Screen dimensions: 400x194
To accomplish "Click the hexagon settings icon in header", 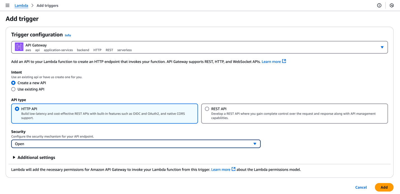I will [x=392, y=5].
